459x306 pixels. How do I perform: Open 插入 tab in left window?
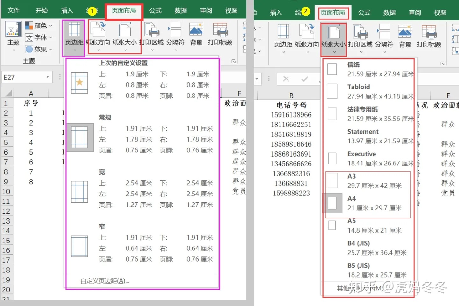pyautogui.click(x=67, y=11)
